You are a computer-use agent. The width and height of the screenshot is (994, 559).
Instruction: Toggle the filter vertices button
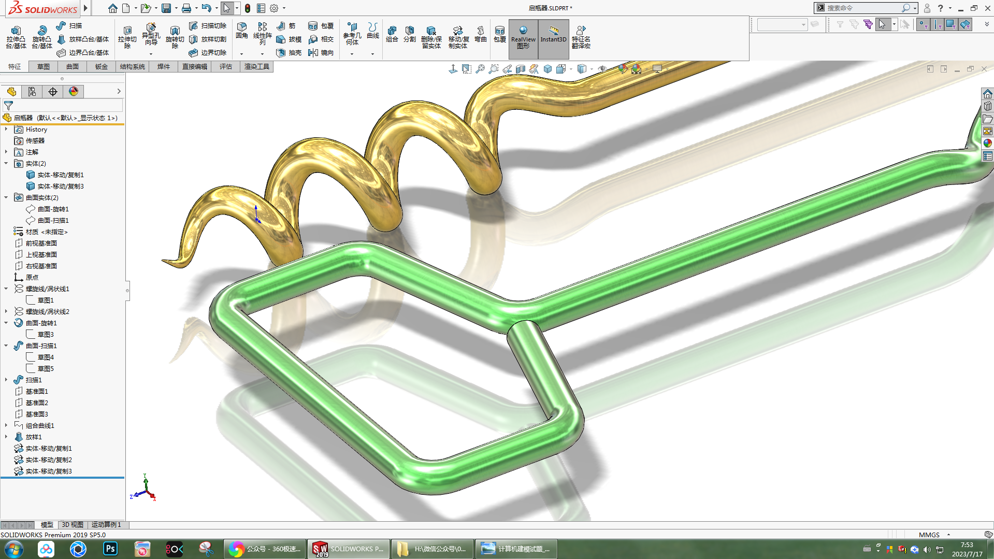(924, 24)
